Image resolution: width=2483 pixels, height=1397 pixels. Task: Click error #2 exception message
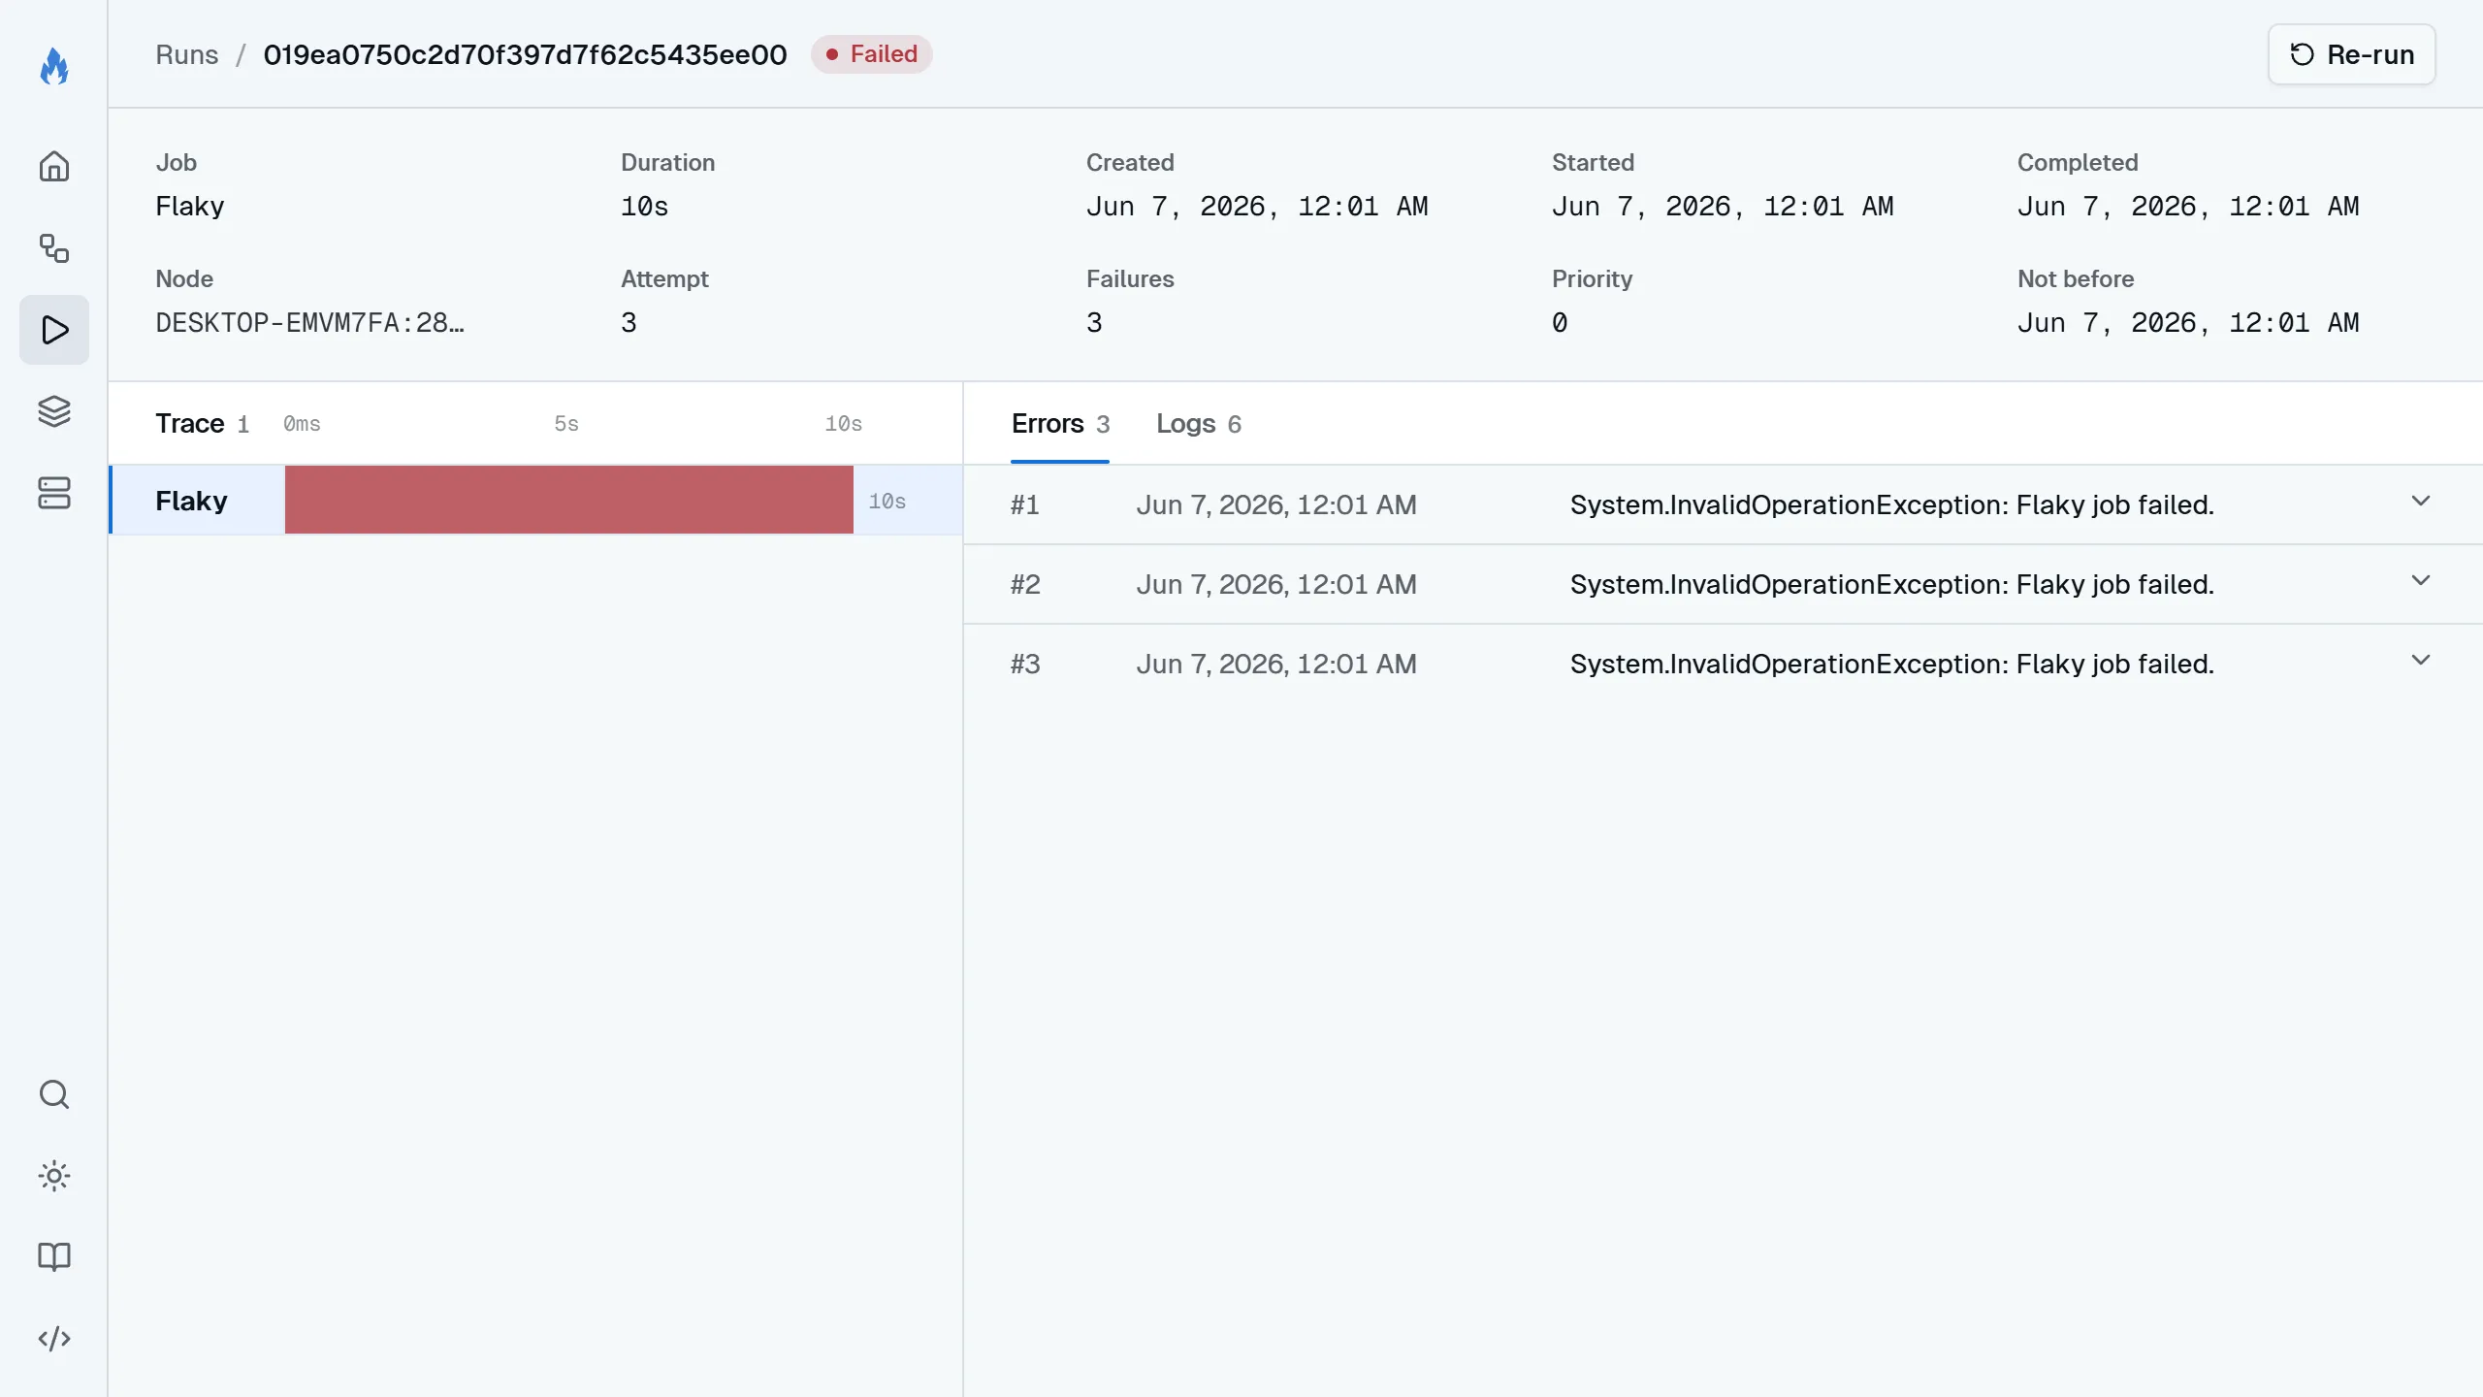pyautogui.click(x=1892, y=585)
